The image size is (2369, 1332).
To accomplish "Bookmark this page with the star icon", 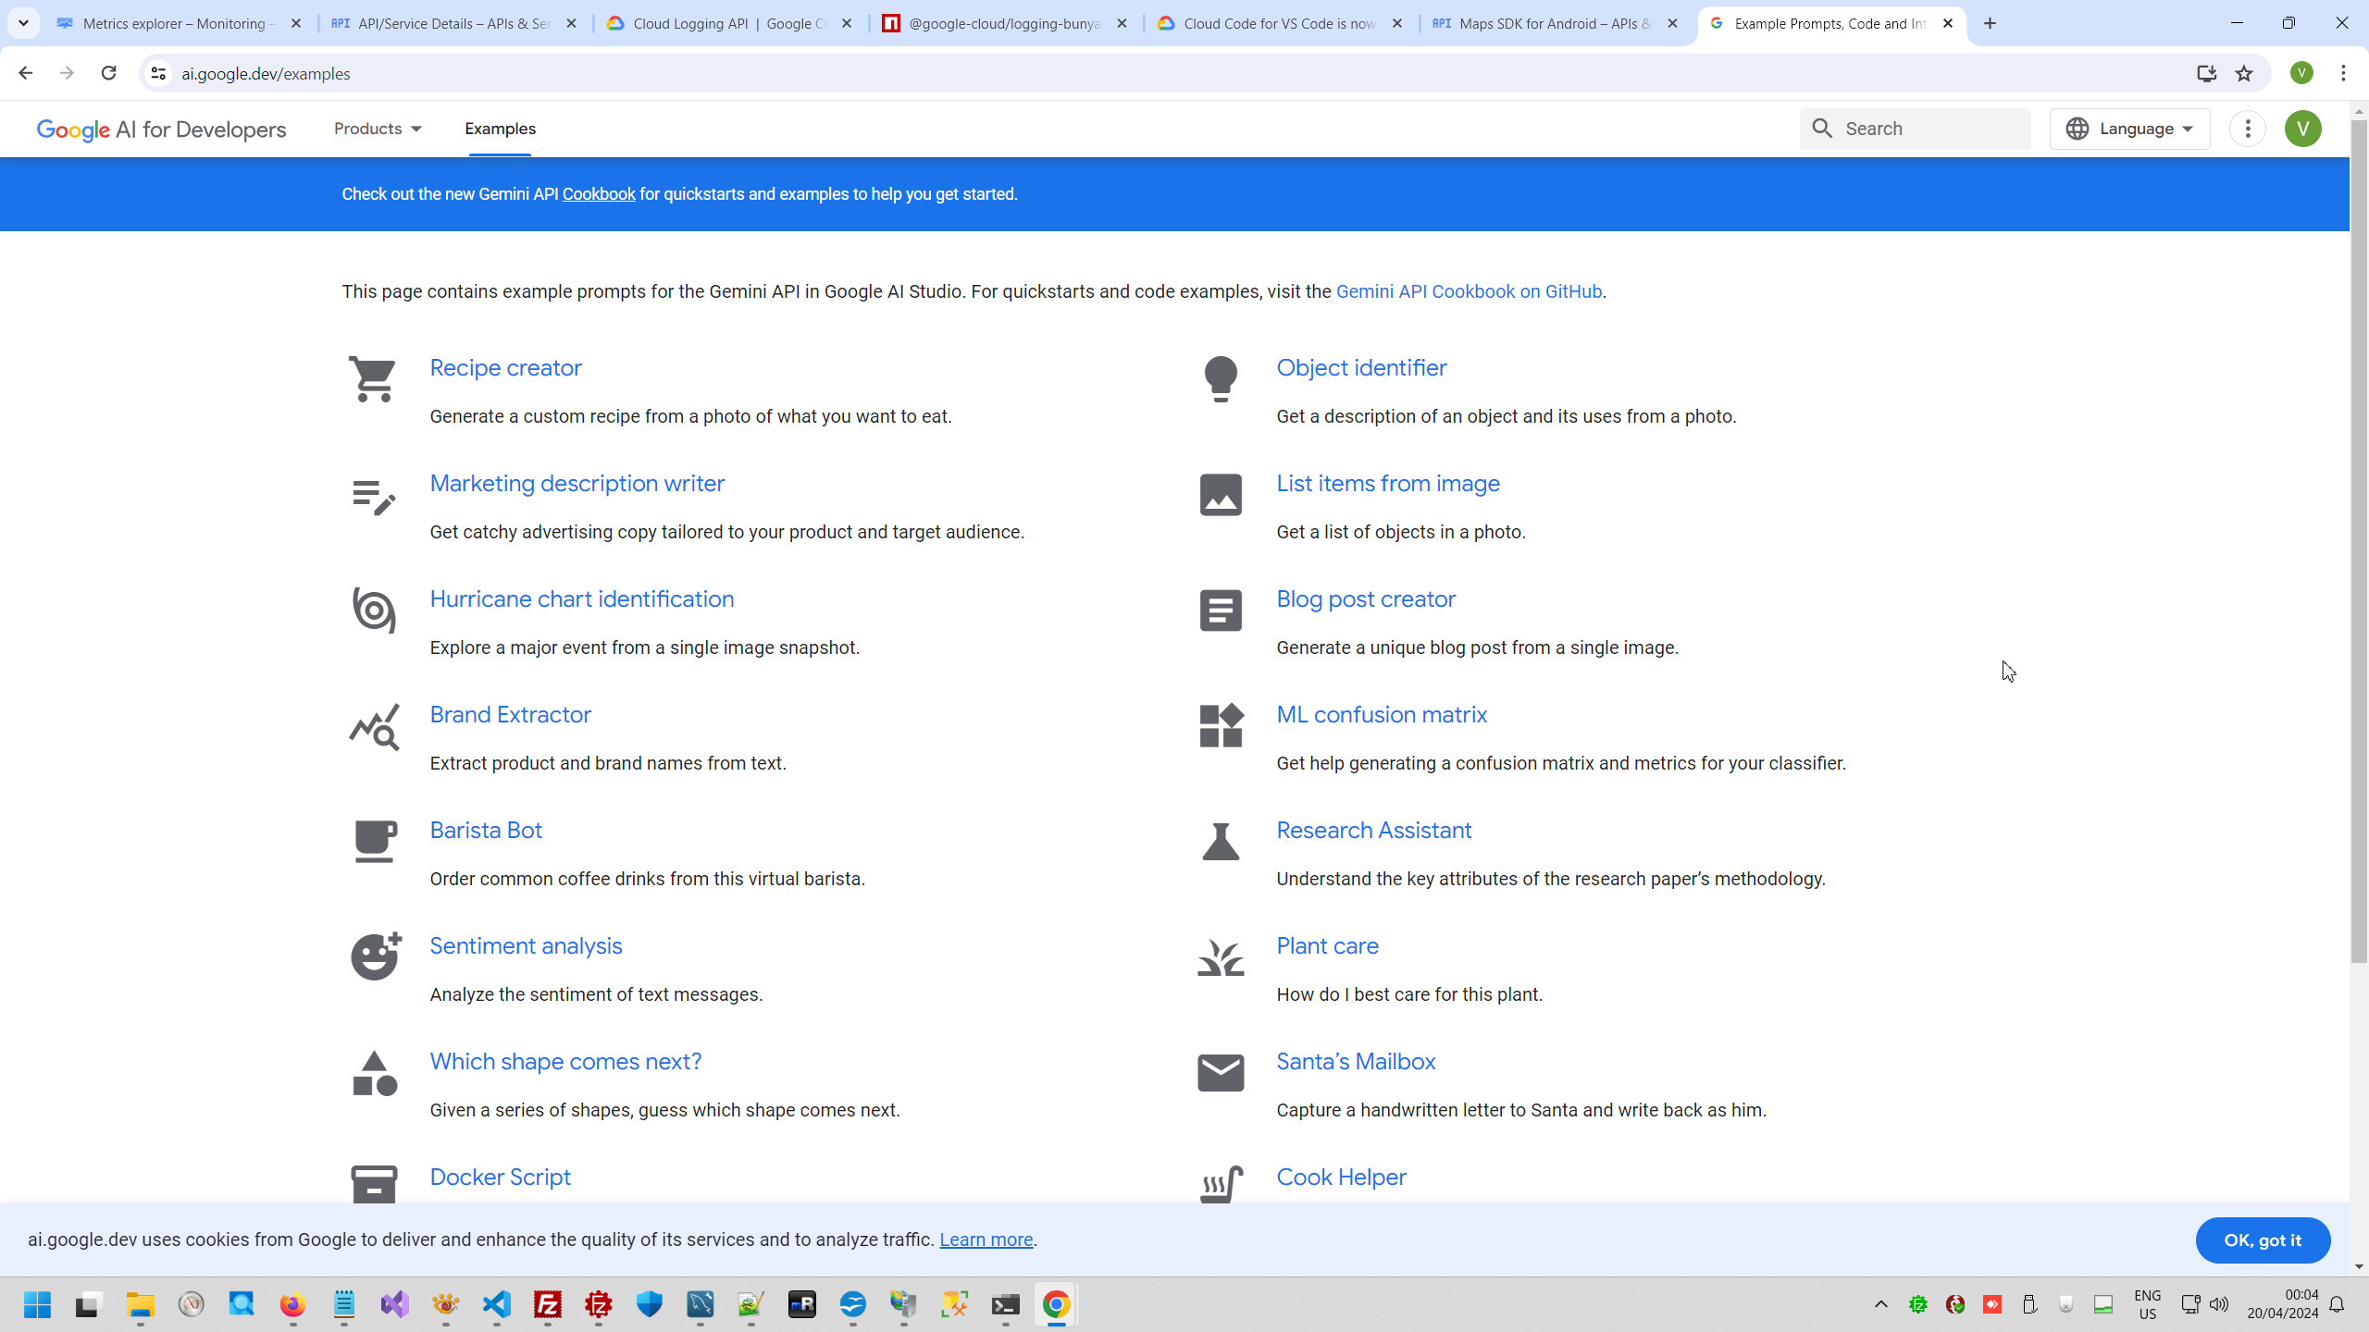I will click(2243, 74).
